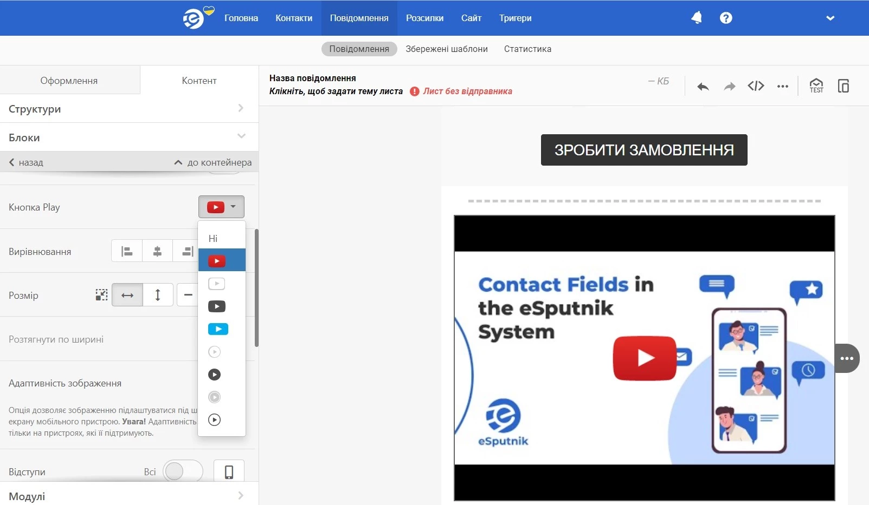The width and height of the screenshot is (869, 505).
Task: Select height resize vertical arrow button
Action: pos(158,295)
